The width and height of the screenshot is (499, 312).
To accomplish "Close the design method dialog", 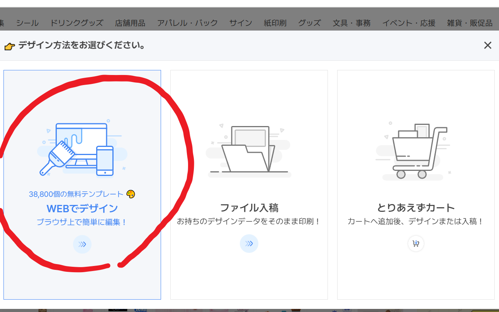I will pos(487,46).
